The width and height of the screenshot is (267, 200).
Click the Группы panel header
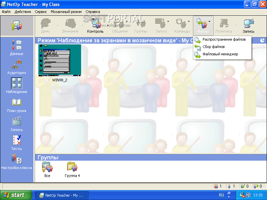tap(151, 157)
